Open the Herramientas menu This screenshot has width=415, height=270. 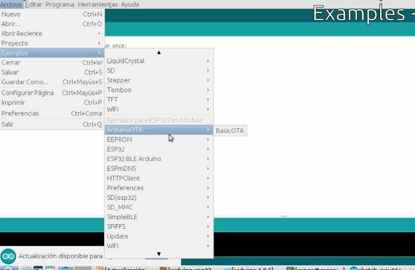pos(98,5)
